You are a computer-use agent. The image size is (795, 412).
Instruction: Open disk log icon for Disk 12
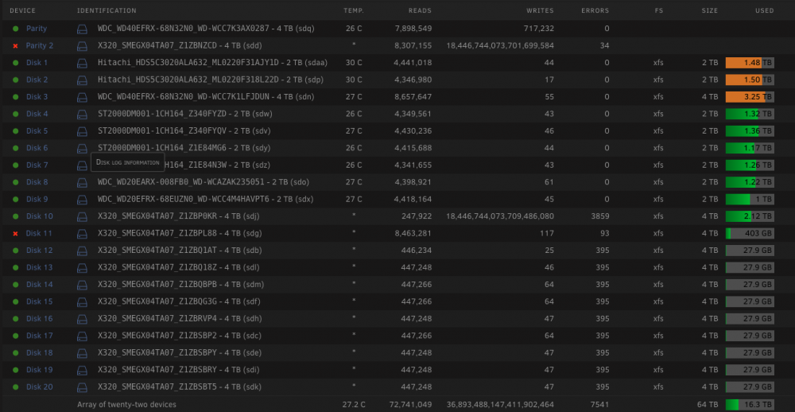[82, 251]
